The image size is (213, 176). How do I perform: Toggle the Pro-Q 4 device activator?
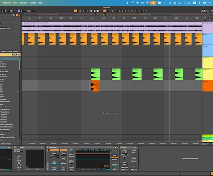(15, 147)
